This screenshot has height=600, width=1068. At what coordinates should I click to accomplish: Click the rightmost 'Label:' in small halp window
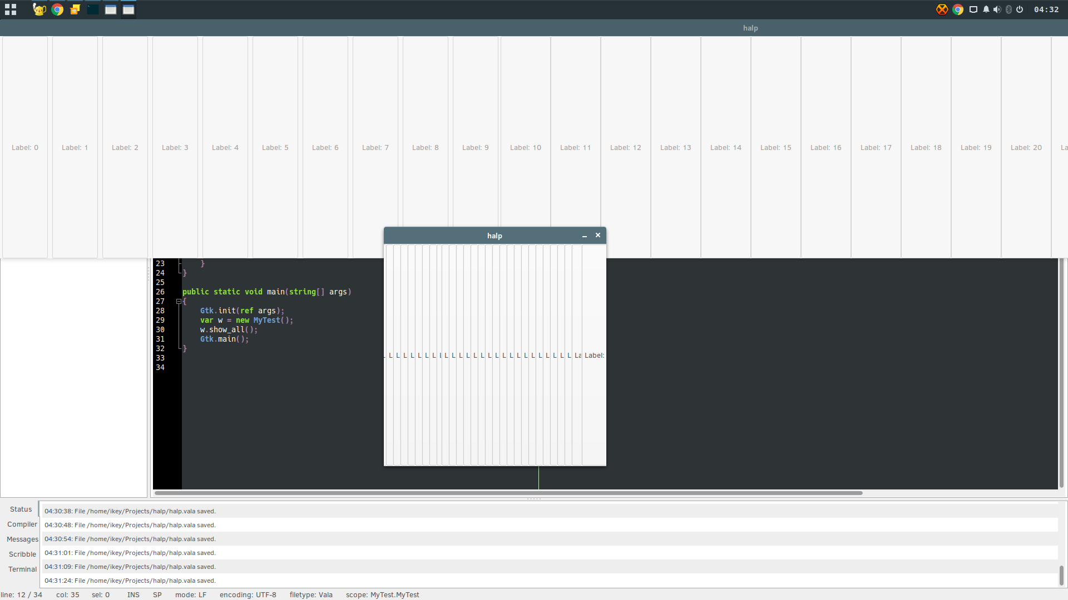[x=594, y=356]
